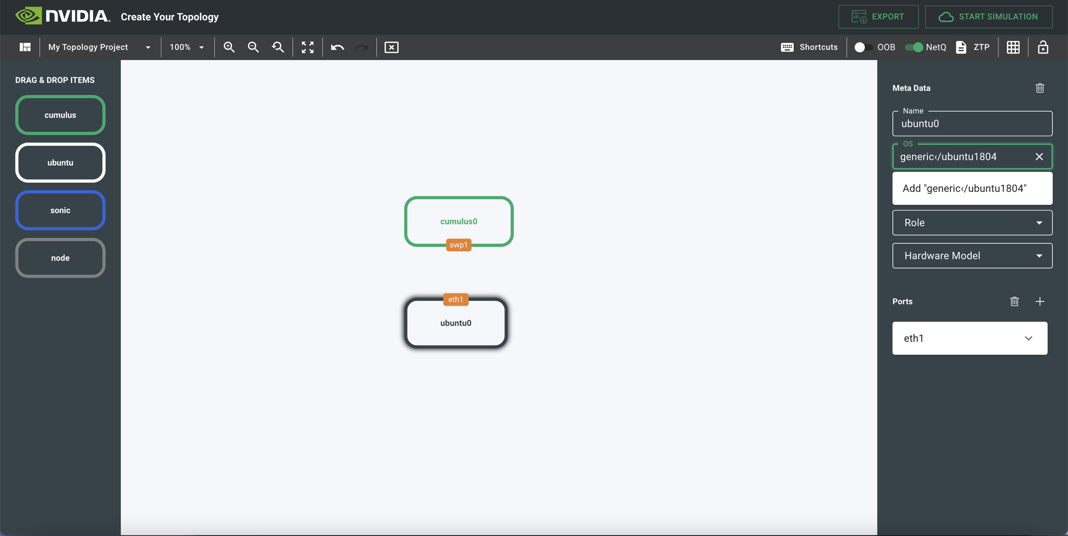The height and width of the screenshot is (536, 1068).
Task: Add a new port with plus icon
Action: [1039, 301]
